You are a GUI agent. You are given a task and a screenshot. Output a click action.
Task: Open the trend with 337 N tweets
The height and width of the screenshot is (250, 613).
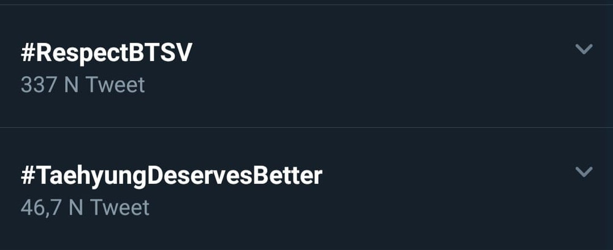coord(306,66)
